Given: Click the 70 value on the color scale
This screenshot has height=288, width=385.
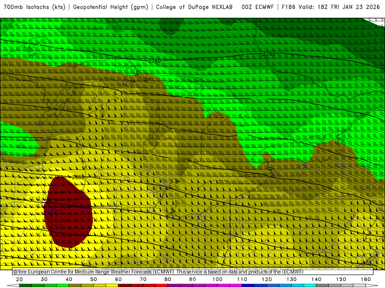Looking at the screenshot, I should pyautogui.click(x=143, y=279).
